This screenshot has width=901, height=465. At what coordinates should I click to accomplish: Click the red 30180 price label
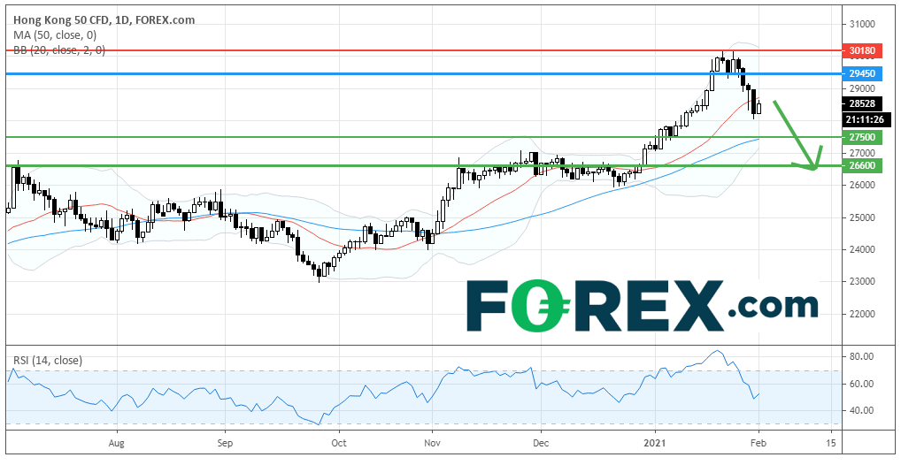pyautogui.click(x=861, y=50)
